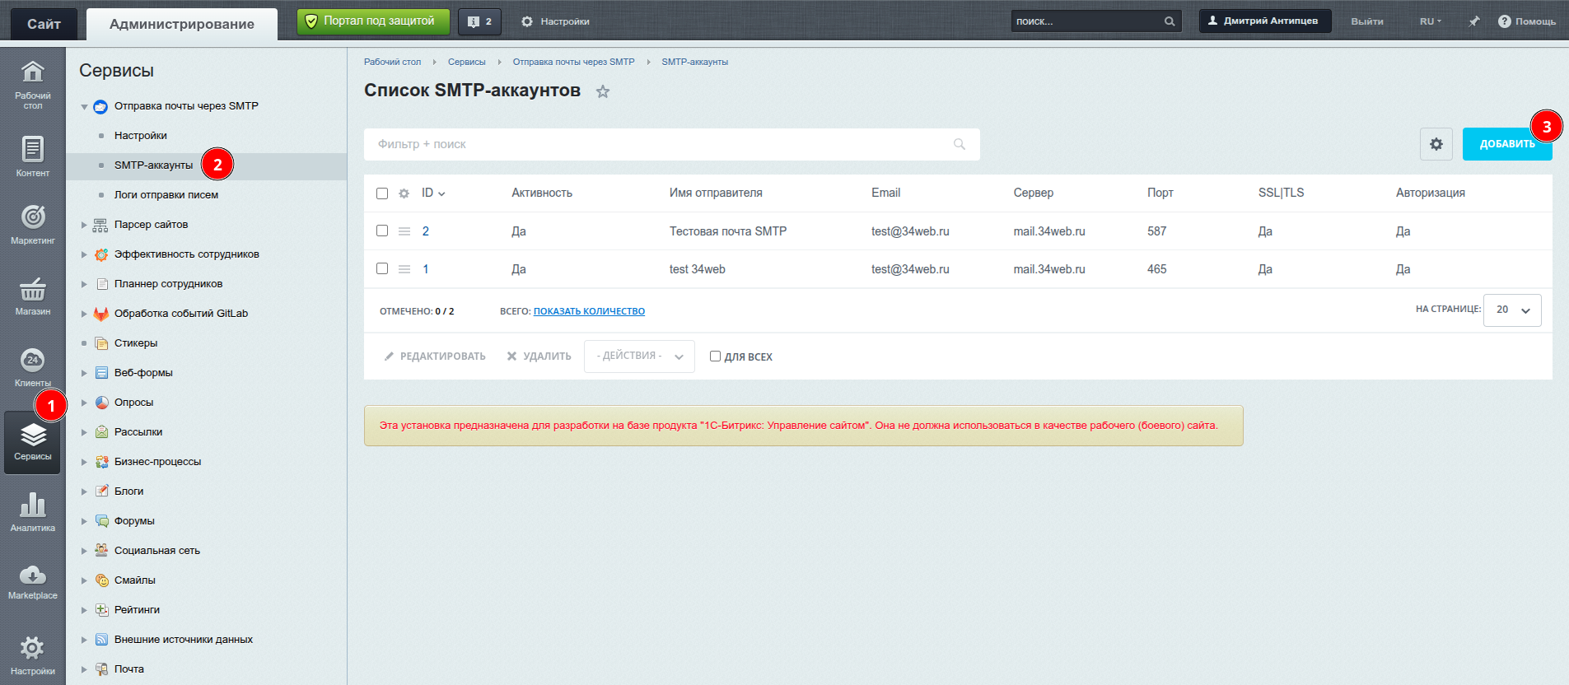Open Логи отправки писем tree item

click(x=166, y=195)
